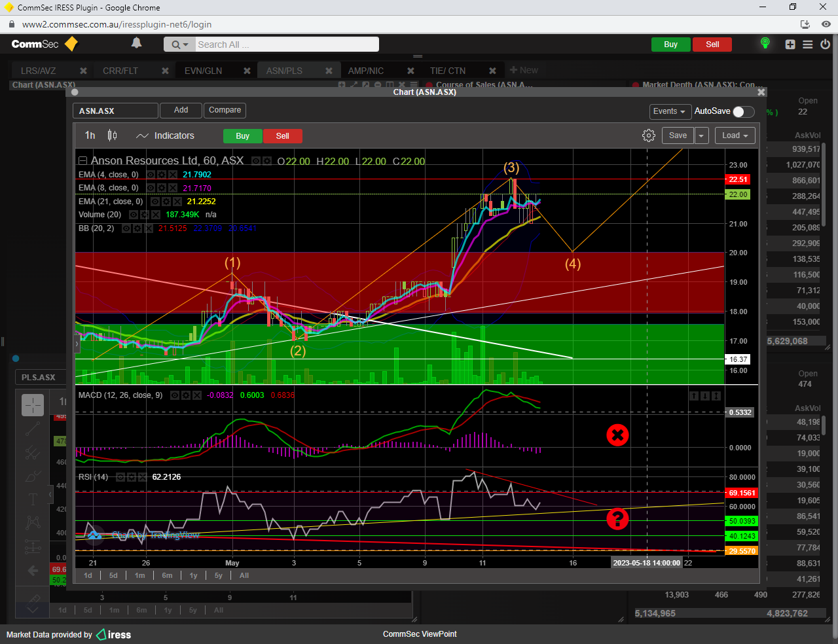Toggle the AutoSave switch
This screenshot has width=838, height=644.
coord(743,111)
